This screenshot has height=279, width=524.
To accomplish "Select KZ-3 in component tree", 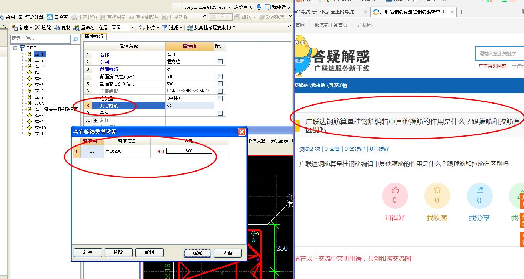I will (39, 66).
